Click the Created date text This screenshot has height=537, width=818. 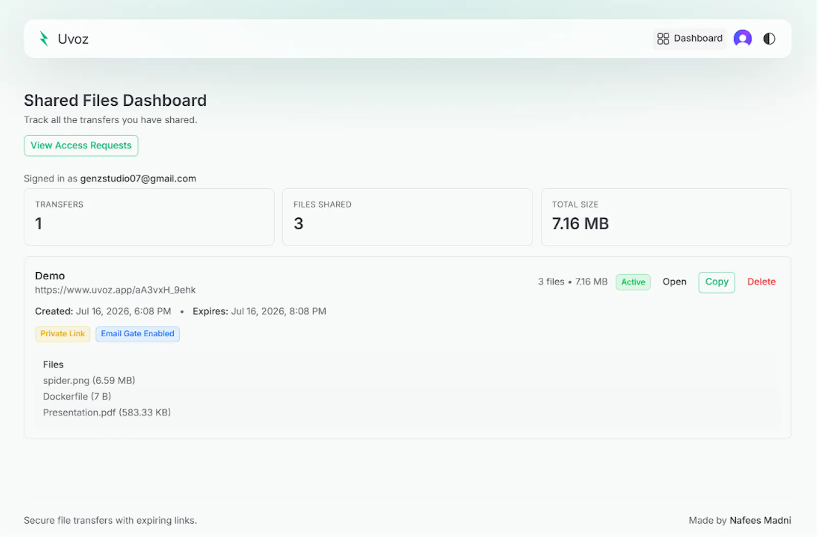pyautogui.click(x=103, y=311)
